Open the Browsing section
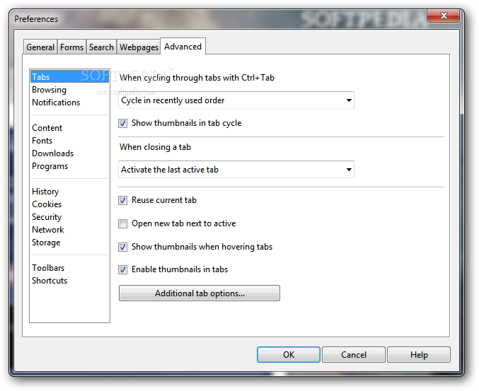This screenshot has width=479, height=391. 69,90
